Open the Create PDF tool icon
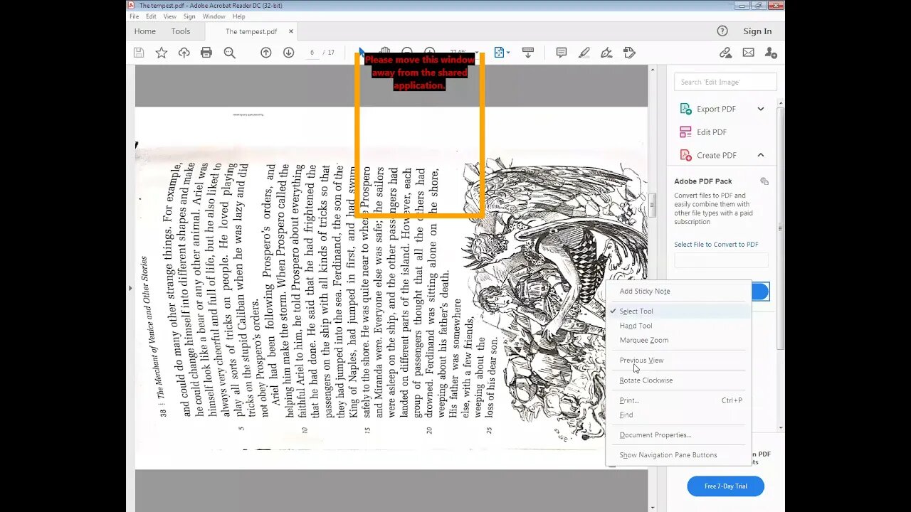The height and width of the screenshot is (512, 911). tap(686, 155)
